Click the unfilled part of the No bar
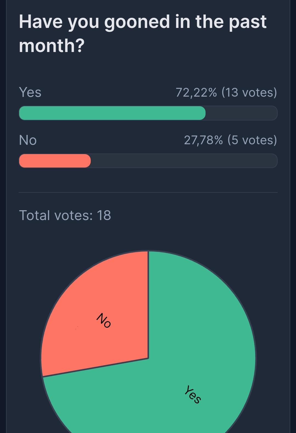 184,161
